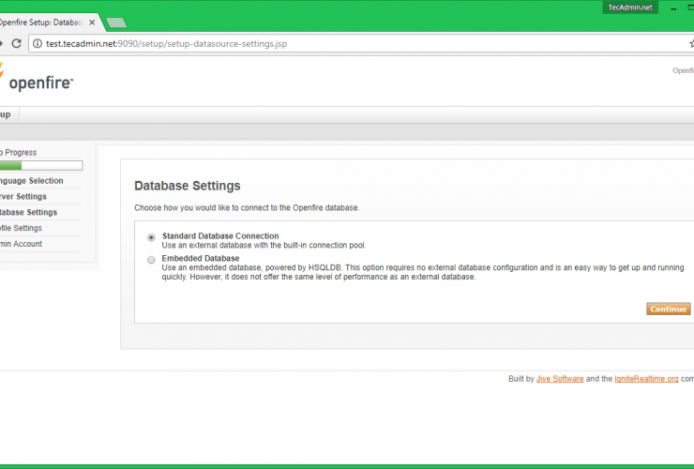Select Server Settings in the setup sidebar
694x469 pixels.
(x=24, y=197)
